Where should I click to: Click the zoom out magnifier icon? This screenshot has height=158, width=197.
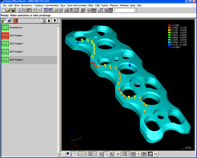(101, 154)
